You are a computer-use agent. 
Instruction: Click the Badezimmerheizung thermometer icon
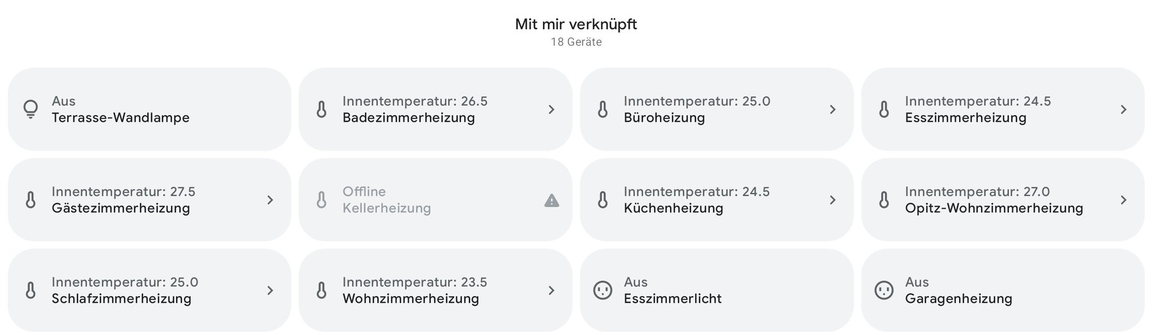(321, 109)
